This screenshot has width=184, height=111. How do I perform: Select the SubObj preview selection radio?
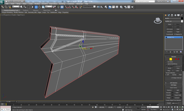coord(171,75)
